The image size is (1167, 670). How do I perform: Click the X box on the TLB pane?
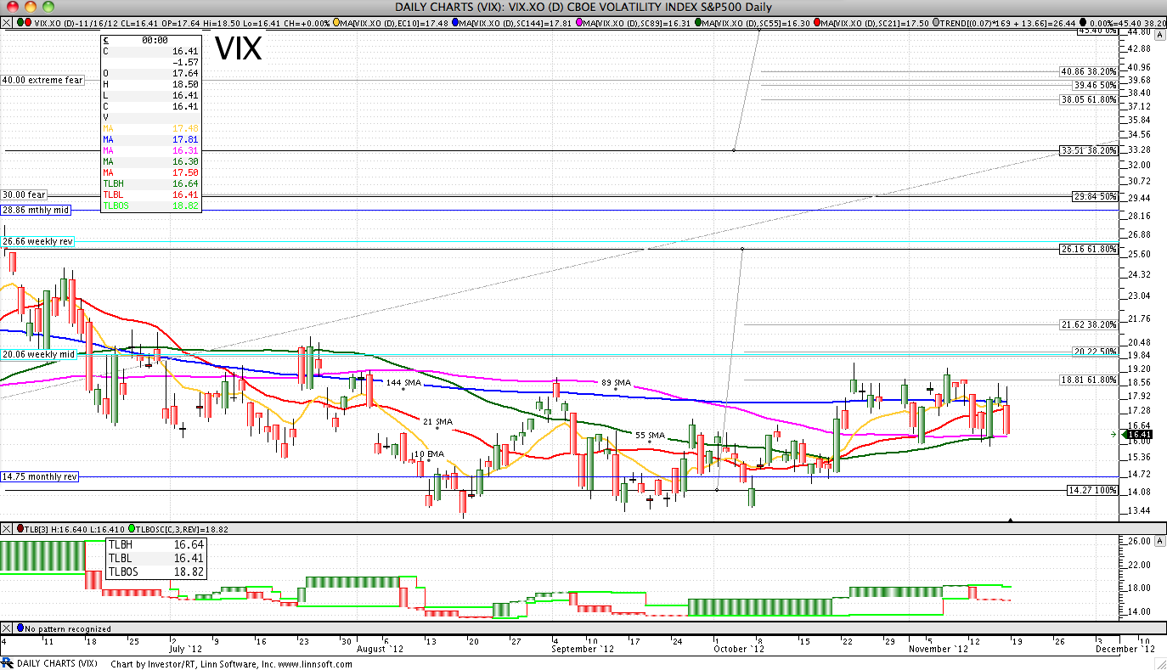6,529
